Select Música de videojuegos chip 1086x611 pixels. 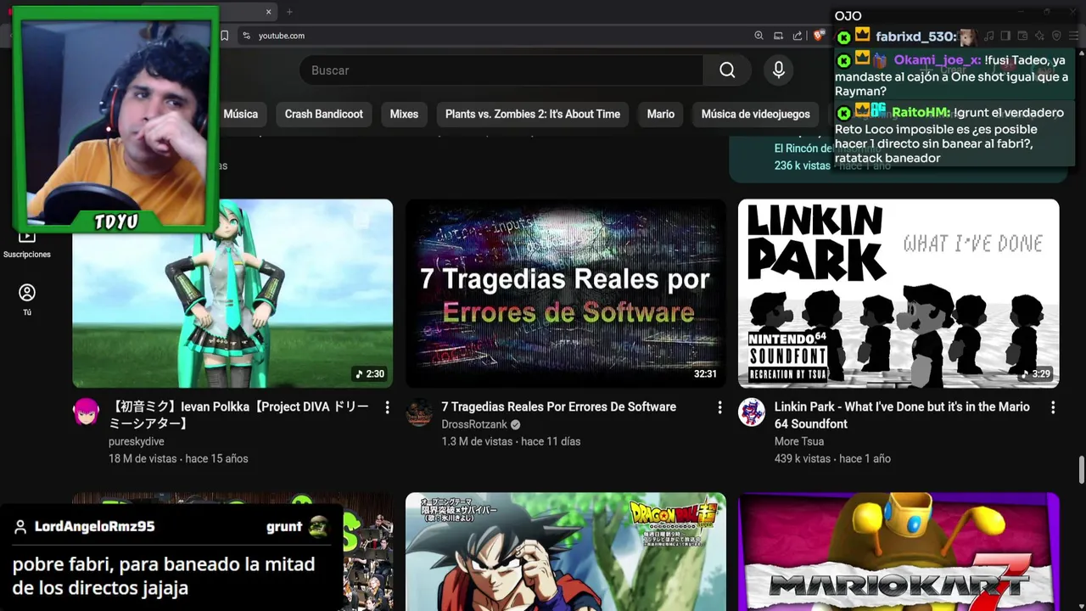click(756, 114)
